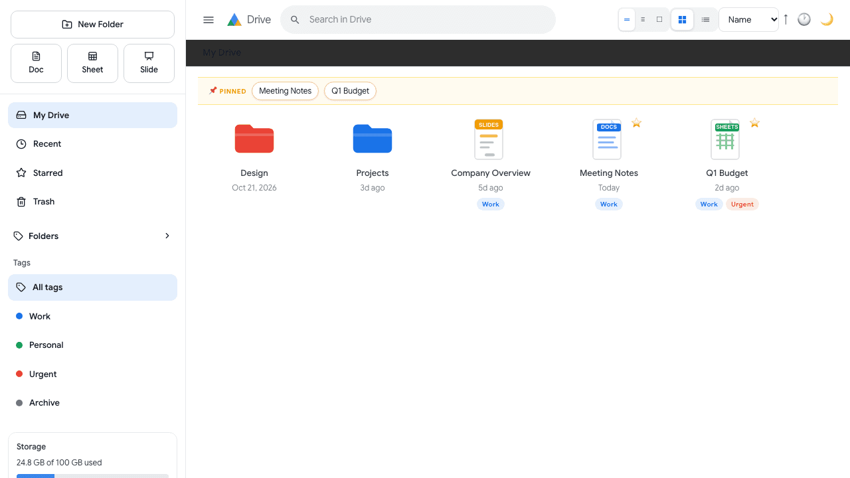Show Starred items in the sidebar
Screen dimensions: 850x478
click(92, 173)
